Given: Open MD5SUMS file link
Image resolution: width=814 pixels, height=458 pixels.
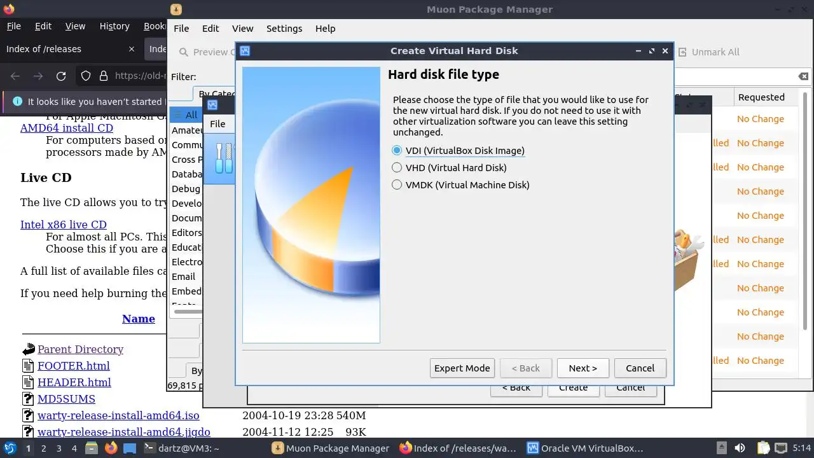Looking at the screenshot, I should click(x=66, y=399).
